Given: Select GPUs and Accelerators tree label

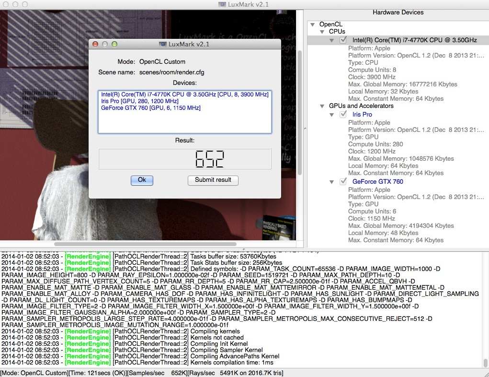Looking at the screenshot, I should coord(361,106).
